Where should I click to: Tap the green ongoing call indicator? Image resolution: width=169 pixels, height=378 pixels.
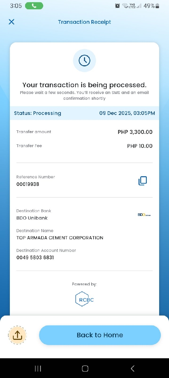[x=34, y=6]
